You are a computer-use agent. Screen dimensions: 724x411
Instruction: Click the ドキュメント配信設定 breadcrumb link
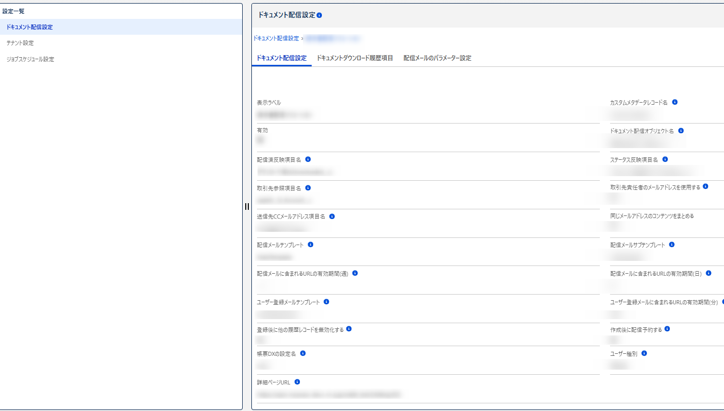[x=276, y=38]
